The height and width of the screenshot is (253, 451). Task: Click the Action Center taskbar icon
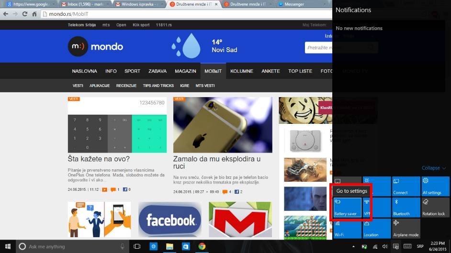(x=396, y=247)
